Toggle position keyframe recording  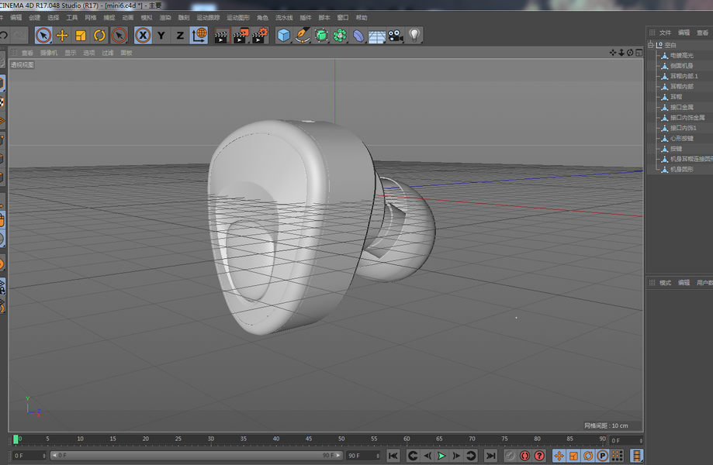tap(559, 456)
